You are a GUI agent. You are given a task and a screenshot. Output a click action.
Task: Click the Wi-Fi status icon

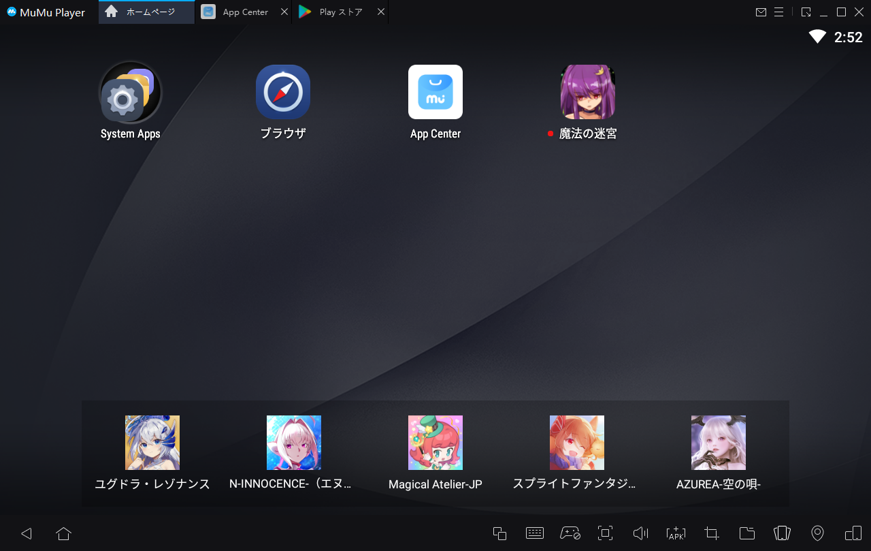click(817, 37)
